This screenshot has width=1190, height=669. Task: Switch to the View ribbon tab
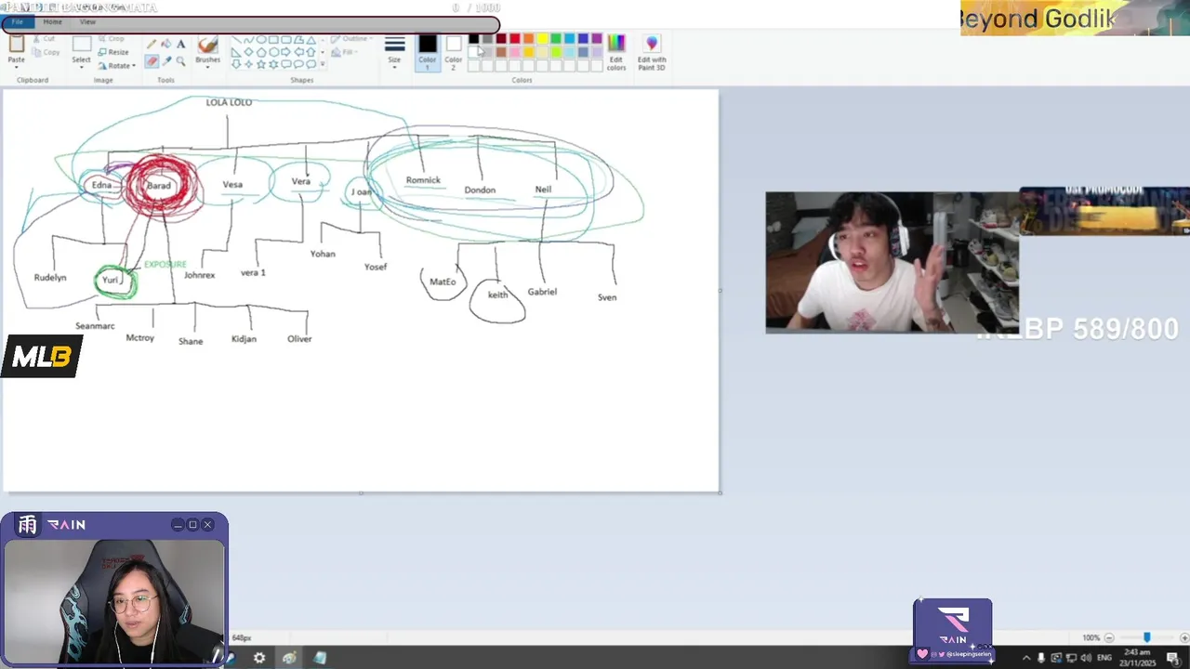87,21
